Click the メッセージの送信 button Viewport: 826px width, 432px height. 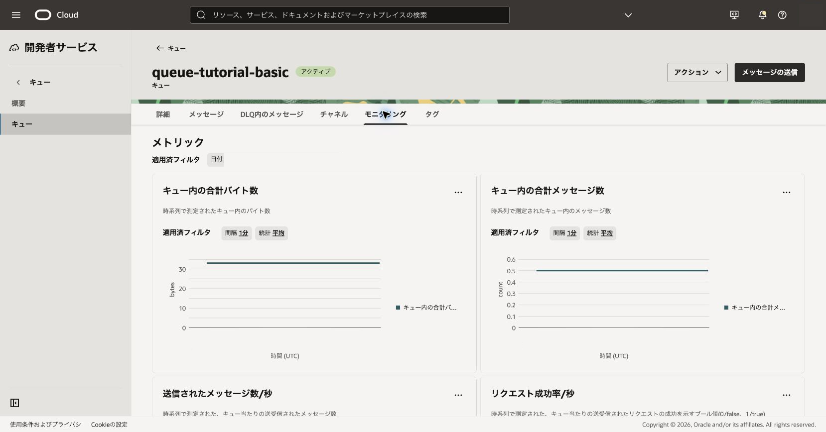769,73
